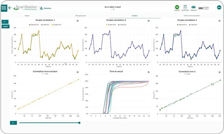This screenshot has width=224, height=134.
Task: Click the timeline slider handle
Action: 79,123
